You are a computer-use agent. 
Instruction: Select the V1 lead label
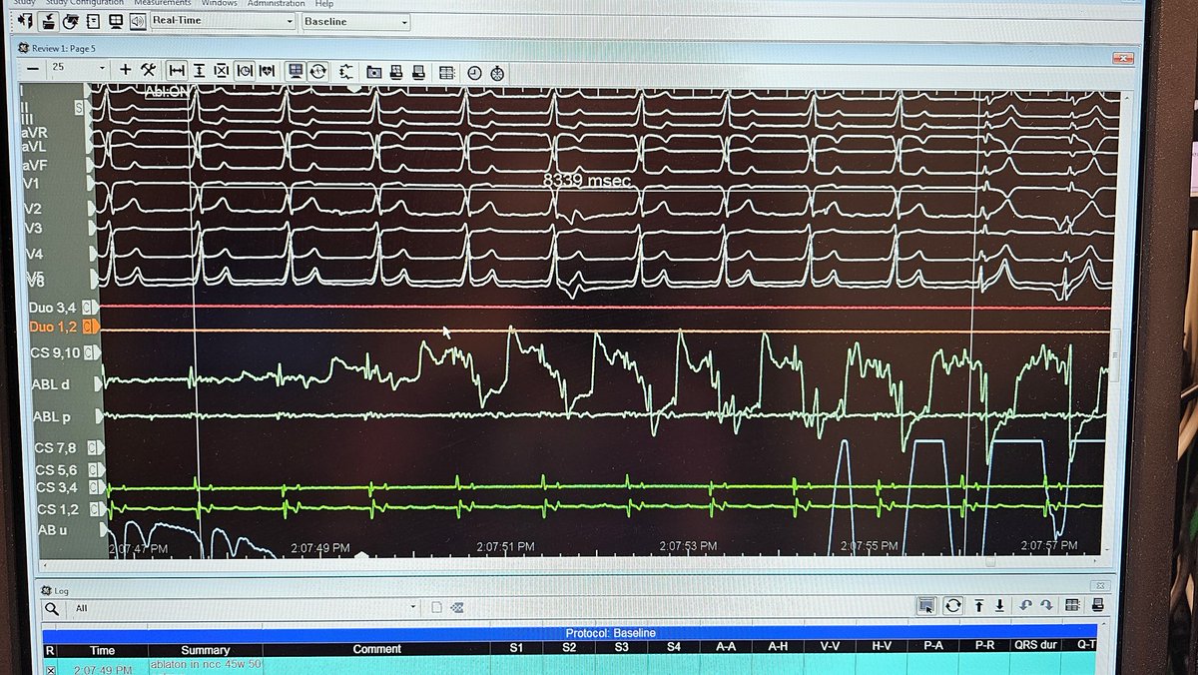tap(32, 186)
